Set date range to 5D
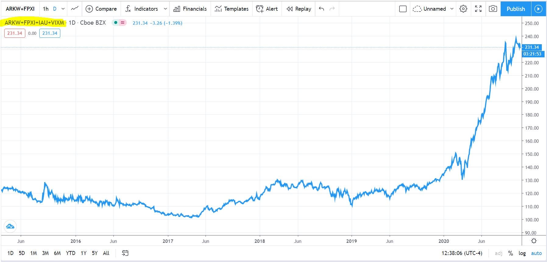547x262 pixels. pyautogui.click(x=22, y=253)
